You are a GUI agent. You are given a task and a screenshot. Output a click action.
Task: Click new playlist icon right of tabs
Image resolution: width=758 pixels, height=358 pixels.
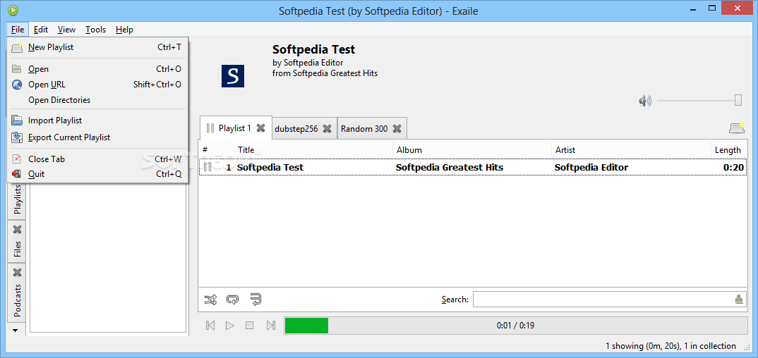pos(737,128)
